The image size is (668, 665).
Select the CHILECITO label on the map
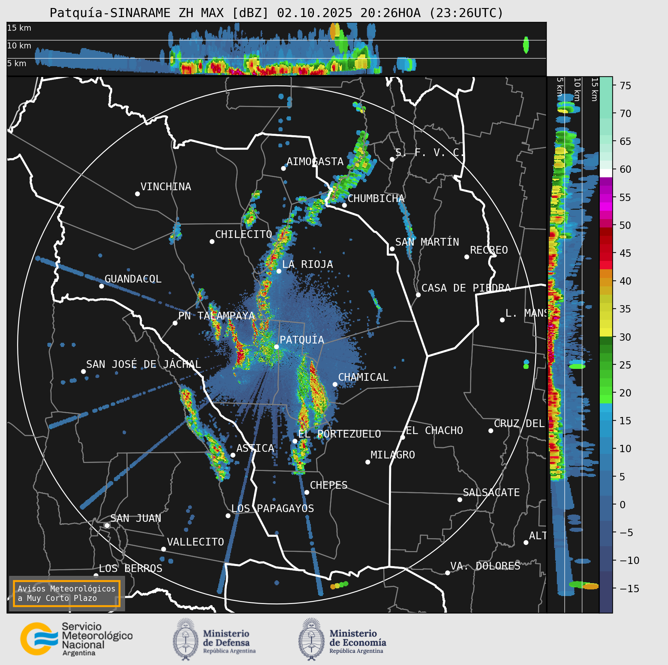pyautogui.click(x=244, y=234)
